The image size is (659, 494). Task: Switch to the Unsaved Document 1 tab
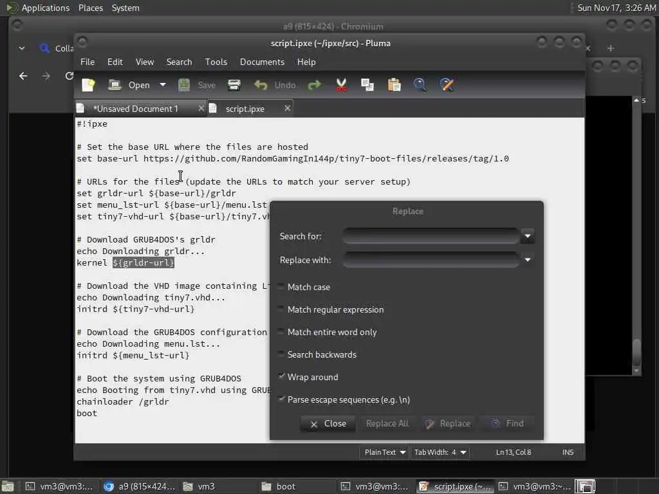135,109
